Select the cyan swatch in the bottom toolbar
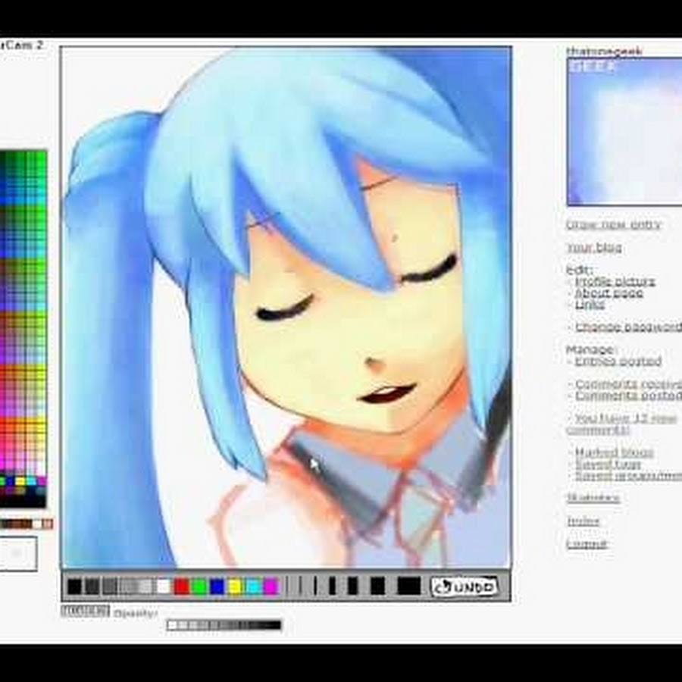This screenshot has height=682, width=682. [252, 587]
